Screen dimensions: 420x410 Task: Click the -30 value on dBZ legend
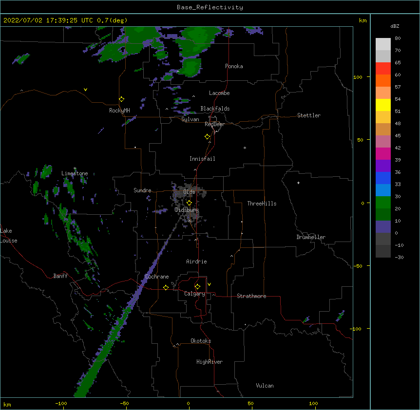(x=399, y=257)
